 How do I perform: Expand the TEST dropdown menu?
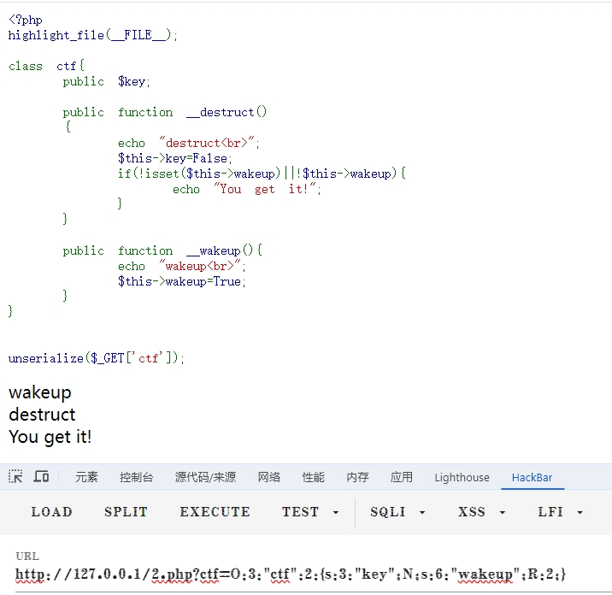pos(310,512)
